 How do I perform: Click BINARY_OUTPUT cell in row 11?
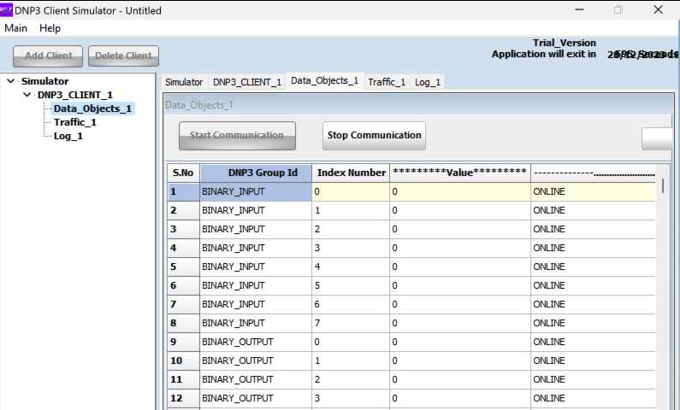click(256, 380)
